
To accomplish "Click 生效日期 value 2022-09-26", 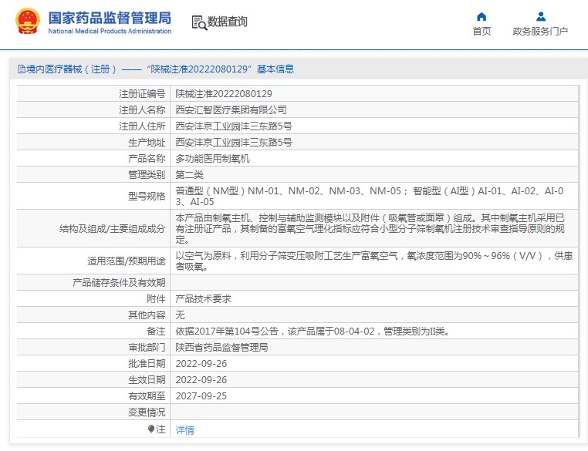I will point(201,379).
